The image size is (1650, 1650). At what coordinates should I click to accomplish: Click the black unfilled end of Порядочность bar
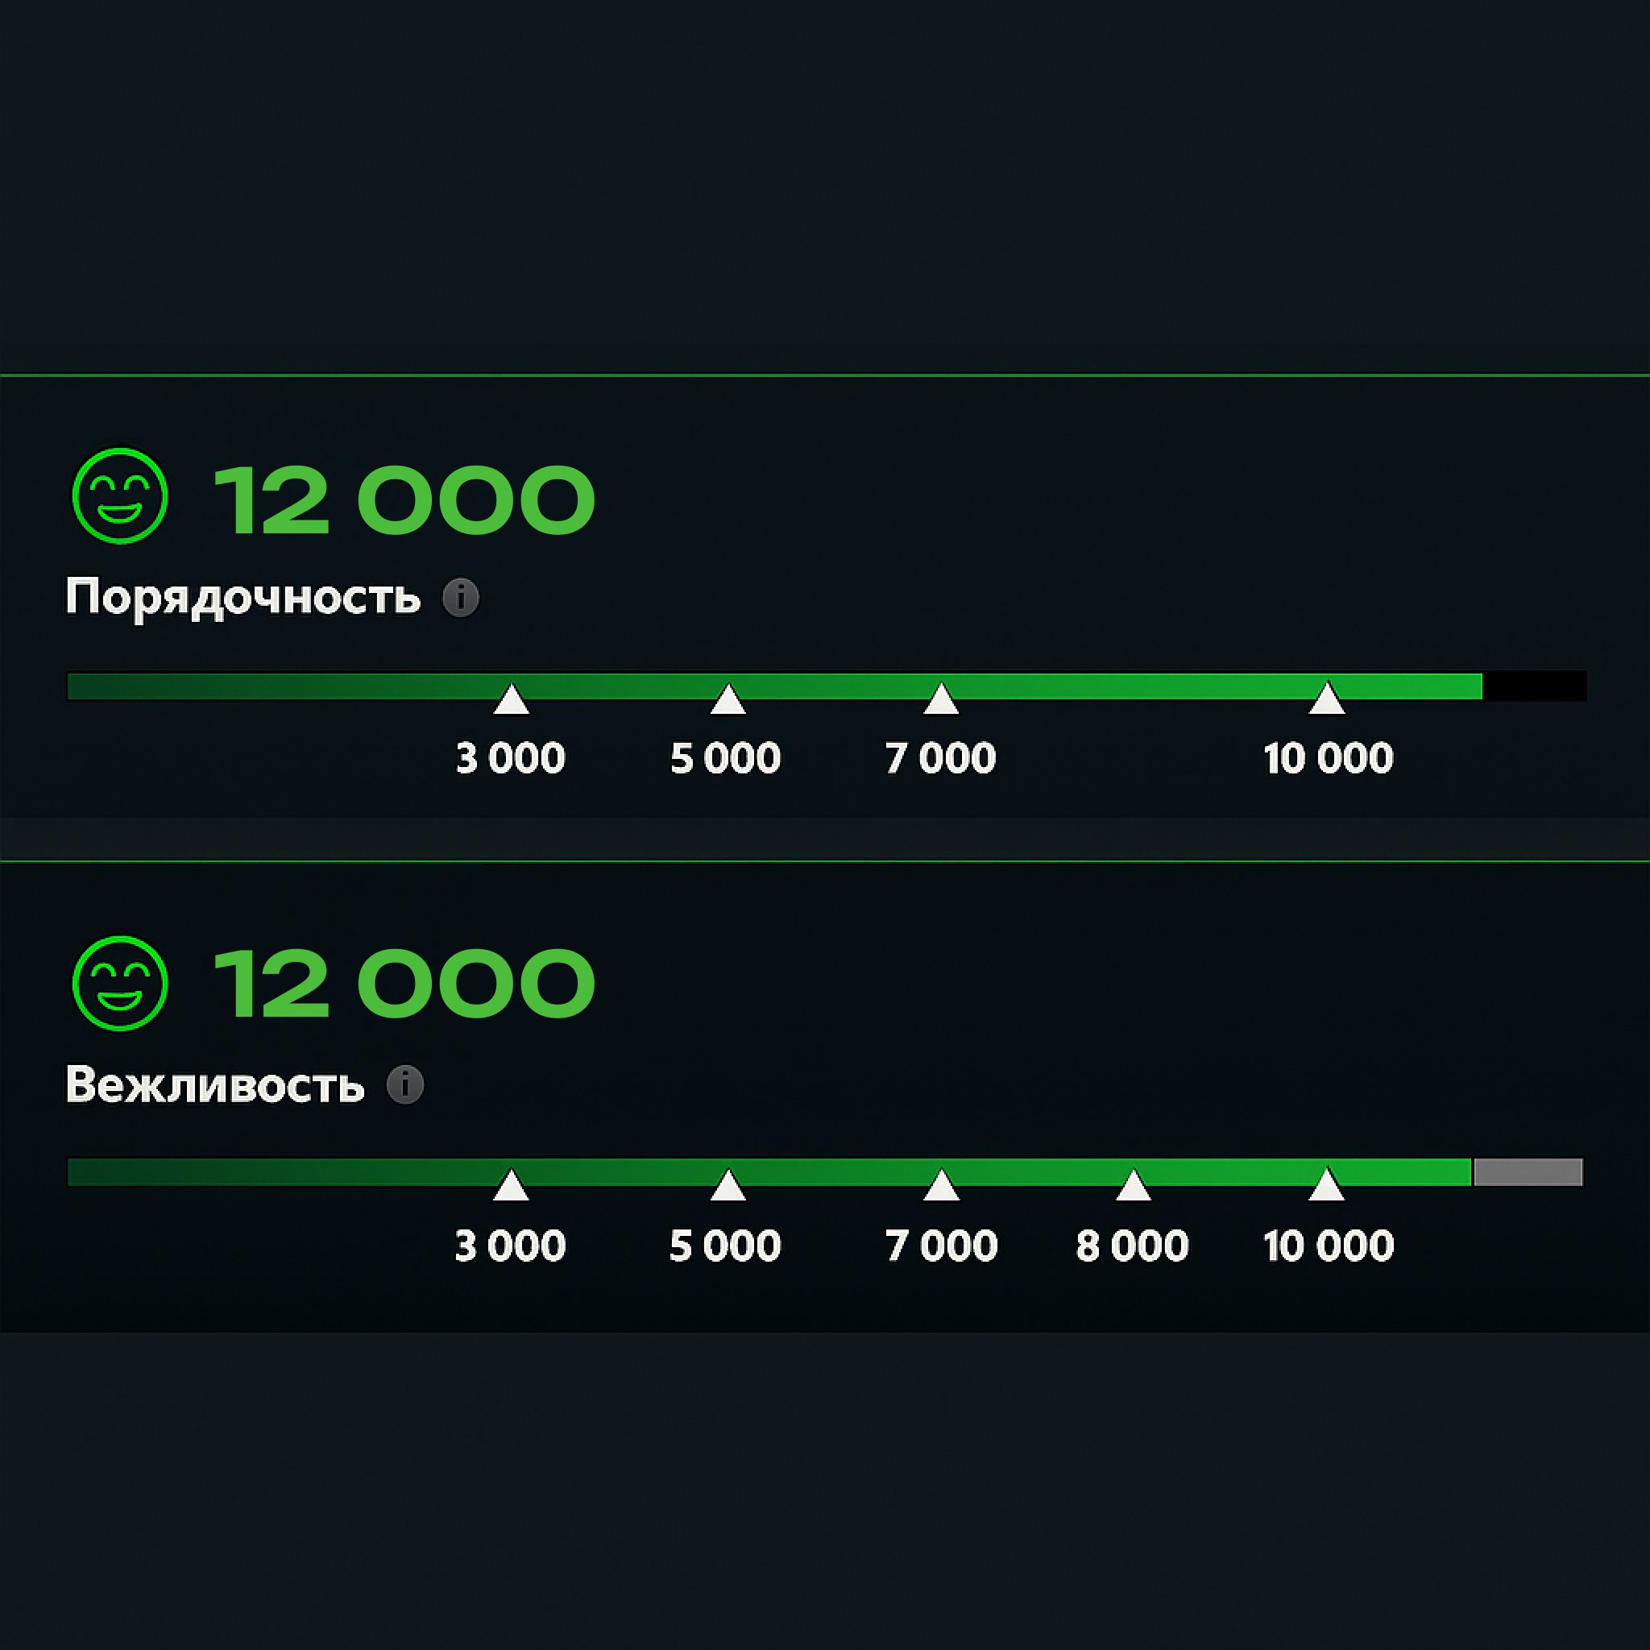(x=1534, y=686)
